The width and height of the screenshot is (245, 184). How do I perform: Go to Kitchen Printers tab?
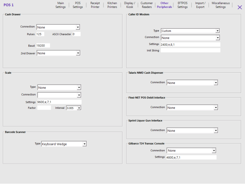[x=112, y=5]
